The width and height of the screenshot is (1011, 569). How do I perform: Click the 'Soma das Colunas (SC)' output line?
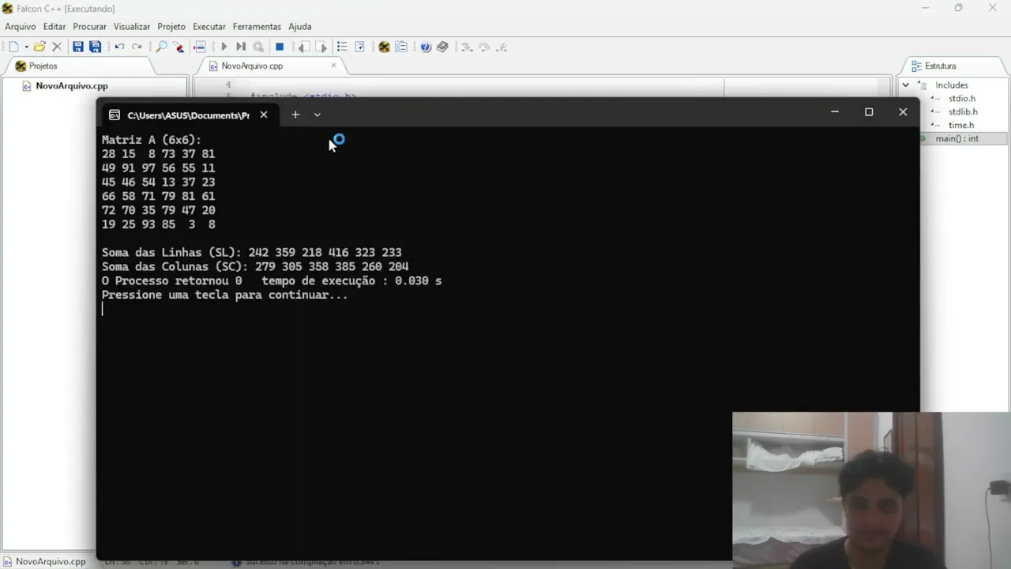(254, 267)
